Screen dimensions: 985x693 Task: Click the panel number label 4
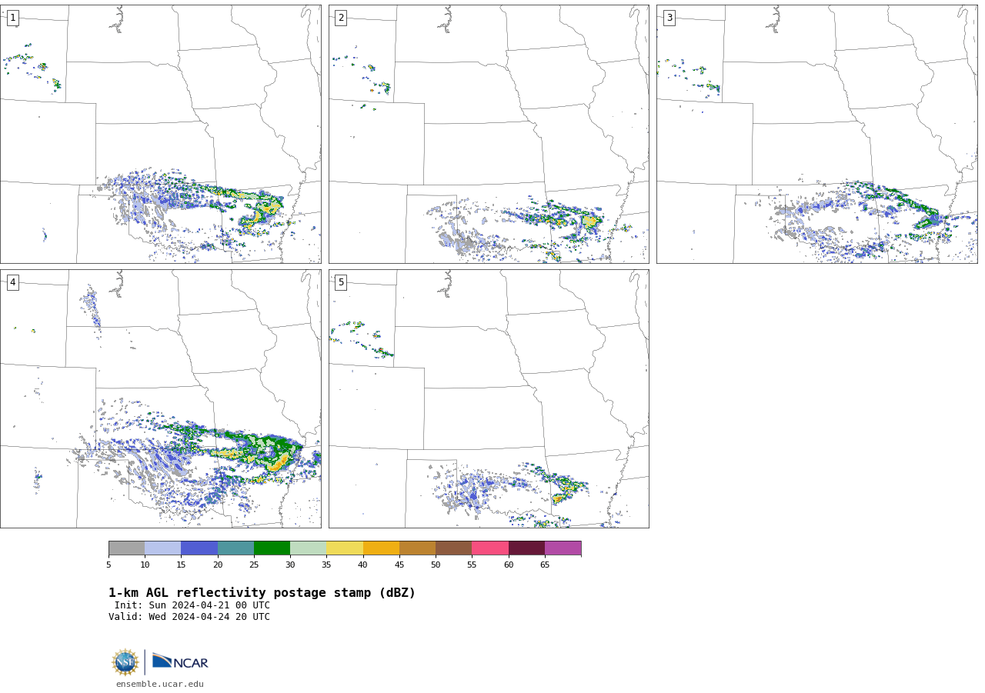12,282
